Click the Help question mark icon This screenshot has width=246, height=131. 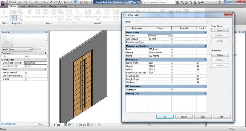pyautogui.click(x=219, y=2)
